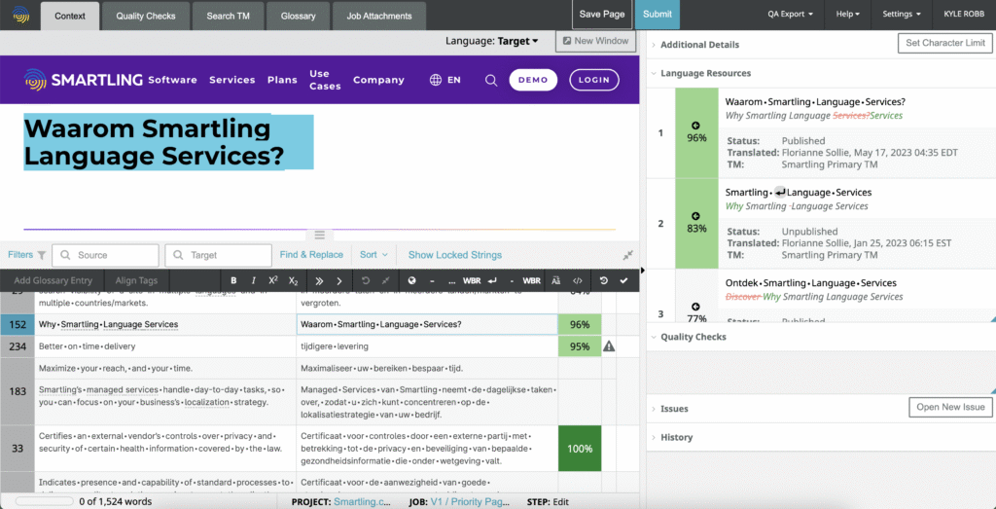Viewport: 996px width, 509px height.
Task: Apply bold formatting in the editor toolbar
Action: [233, 281]
